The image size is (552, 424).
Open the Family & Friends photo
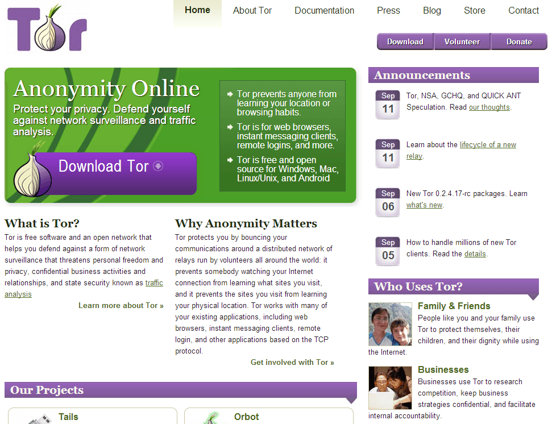pyautogui.click(x=390, y=324)
